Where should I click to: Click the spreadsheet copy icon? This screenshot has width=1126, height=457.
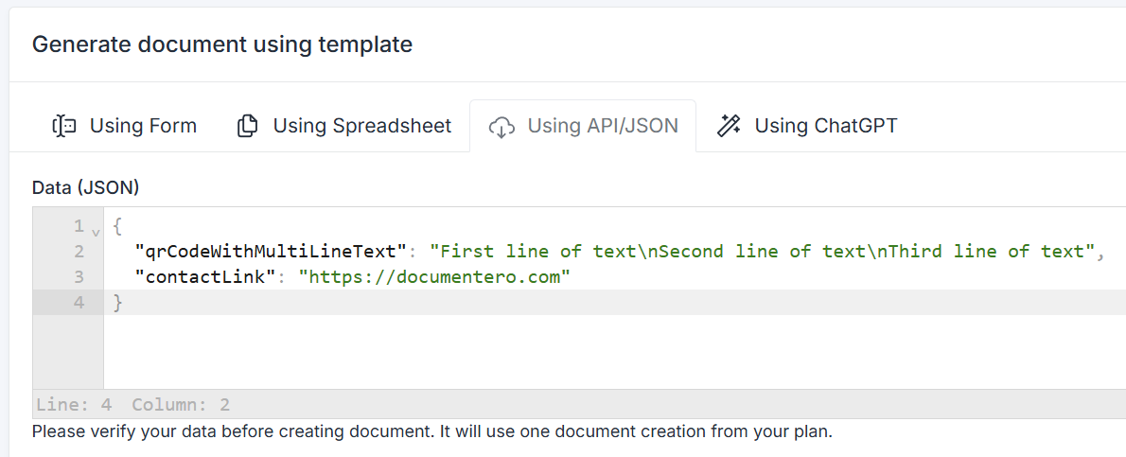(247, 126)
